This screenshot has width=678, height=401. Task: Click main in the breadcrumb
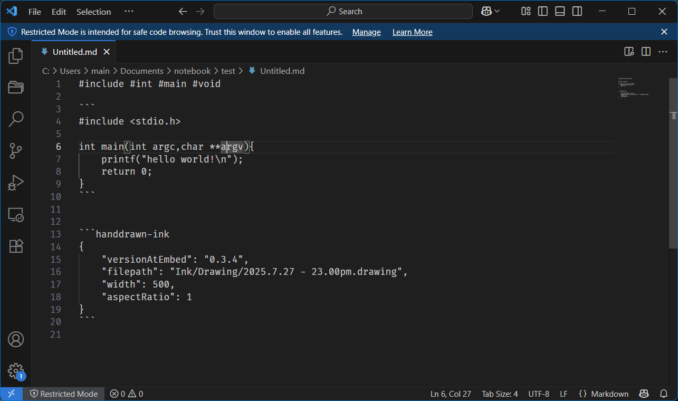click(x=100, y=71)
